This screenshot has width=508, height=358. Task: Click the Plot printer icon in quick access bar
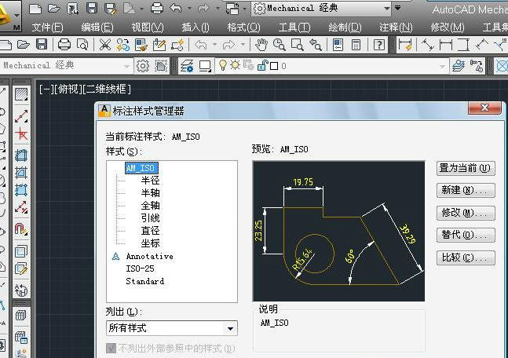pos(157,9)
